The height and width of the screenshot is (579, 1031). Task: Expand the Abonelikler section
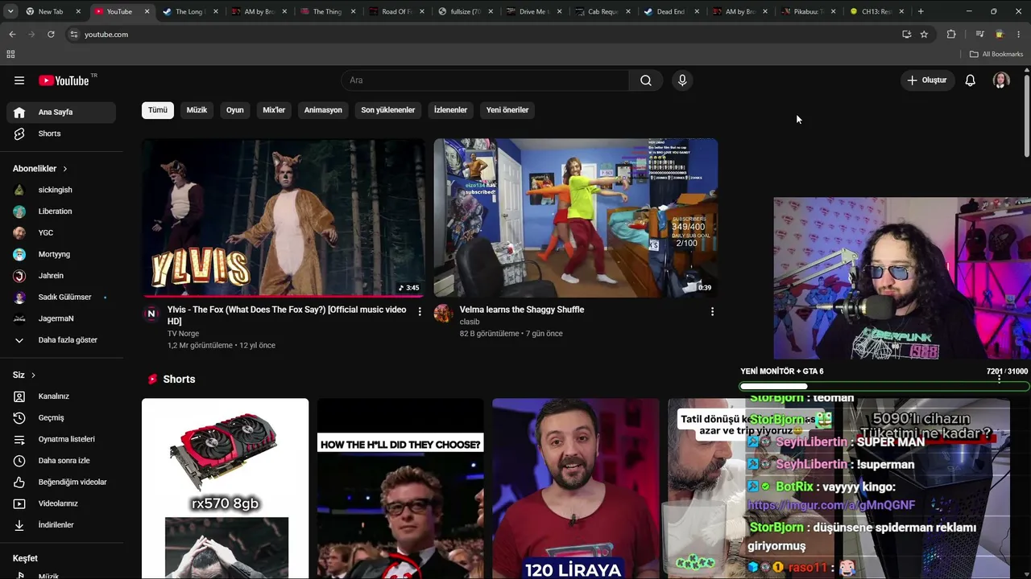[40, 169]
